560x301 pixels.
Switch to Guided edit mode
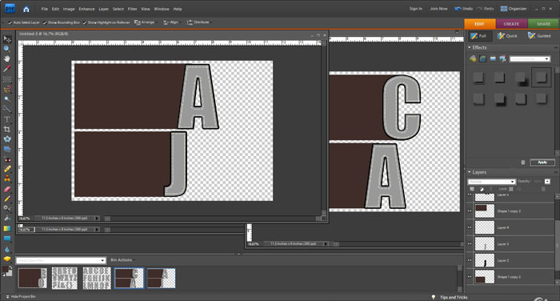point(539,36)
